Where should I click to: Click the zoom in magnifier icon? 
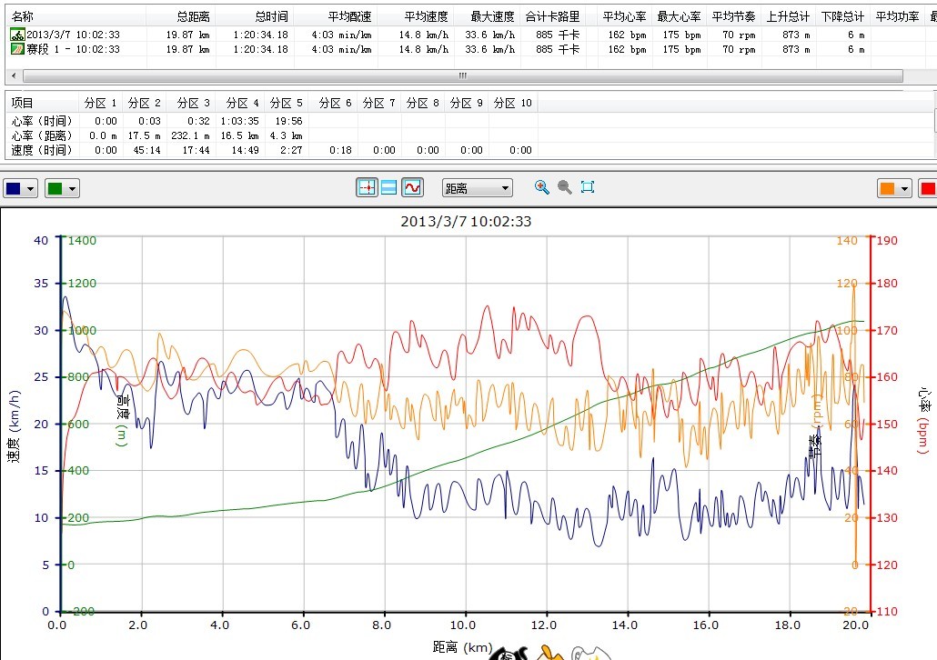[542, 187]
